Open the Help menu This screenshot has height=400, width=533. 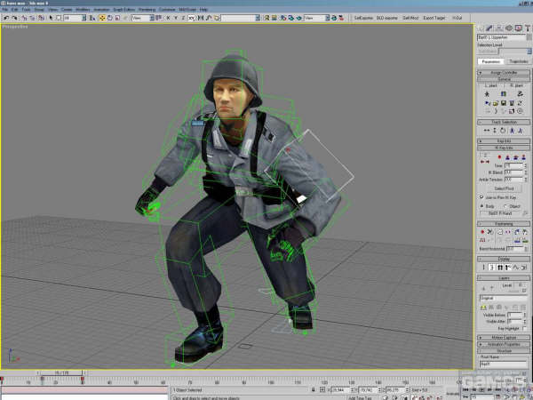[203, 10]
